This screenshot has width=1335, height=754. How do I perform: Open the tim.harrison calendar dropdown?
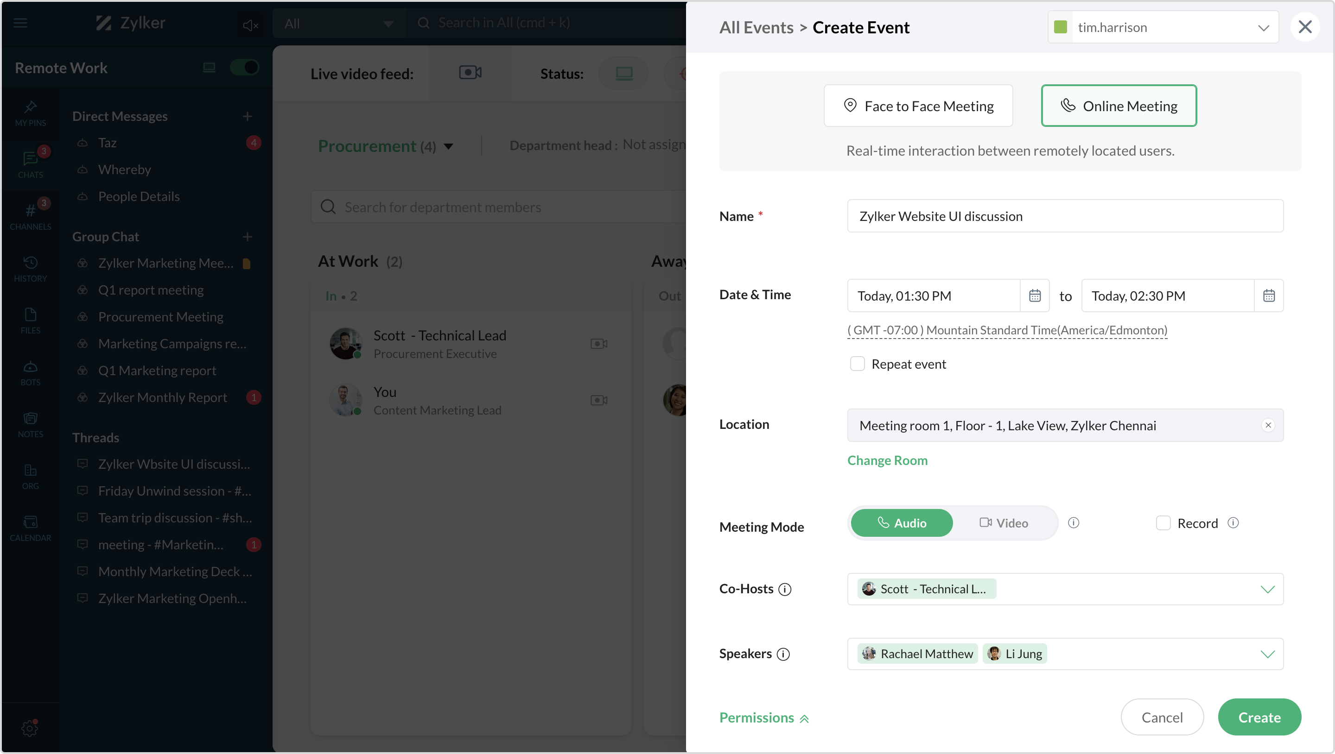pyautogui.click(x=1263, y=27)
